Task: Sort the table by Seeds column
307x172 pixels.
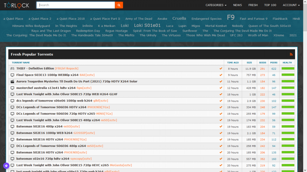Action: [x=263, y=63]
